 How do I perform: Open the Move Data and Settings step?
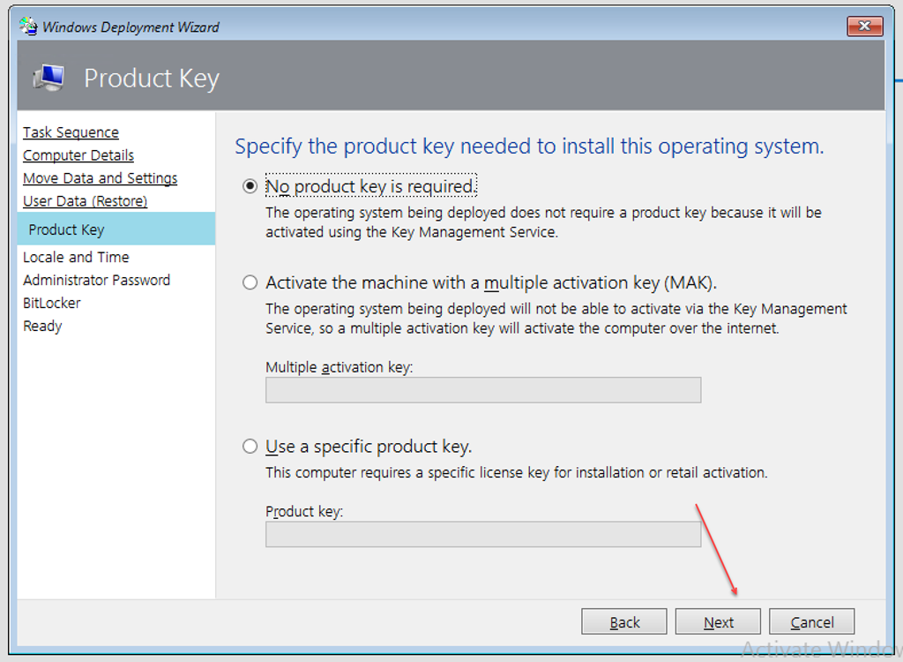100,178
